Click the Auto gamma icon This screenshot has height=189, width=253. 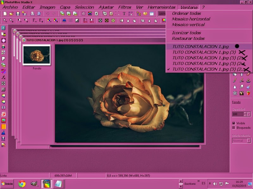tap(85, 20)
